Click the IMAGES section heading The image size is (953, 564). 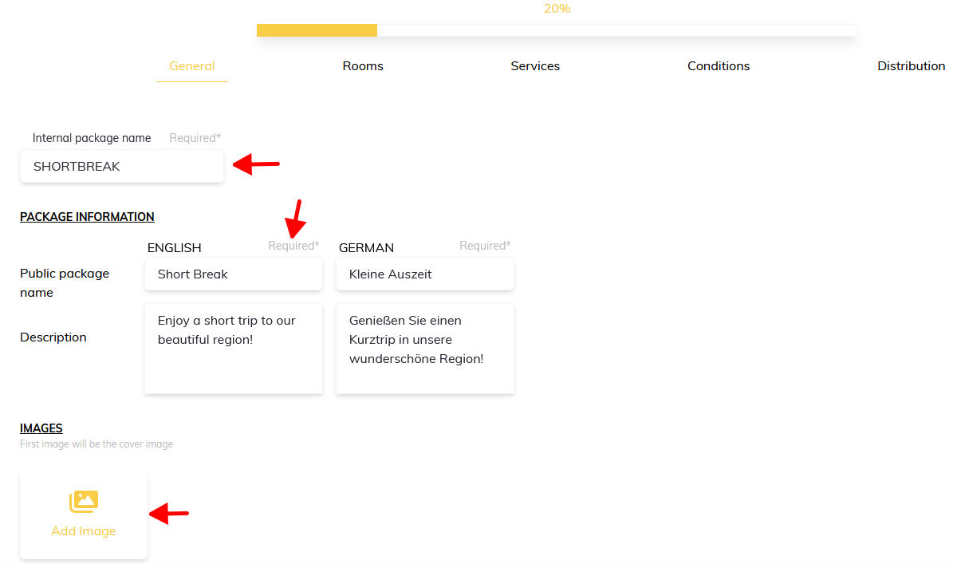pos(41,428)
